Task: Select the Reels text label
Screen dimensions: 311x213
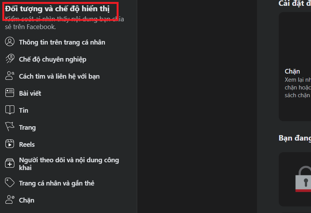Action: coord(27,144)
